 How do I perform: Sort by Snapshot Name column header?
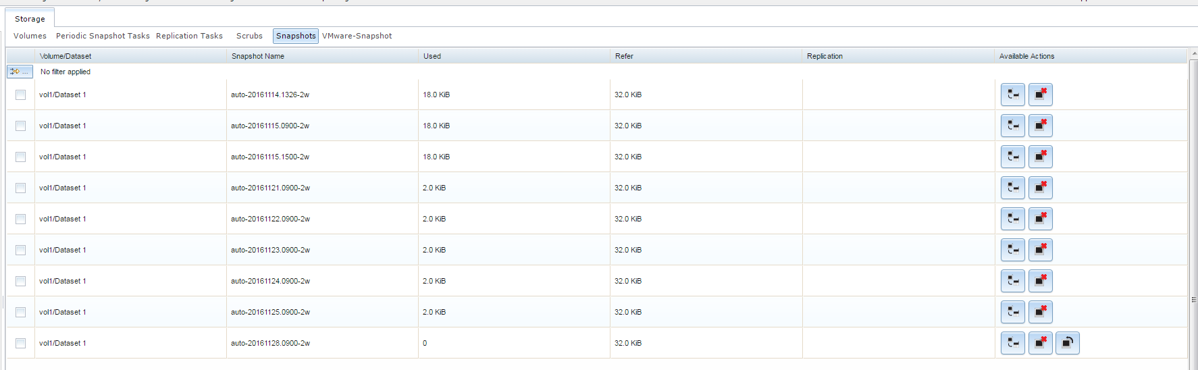258,56
